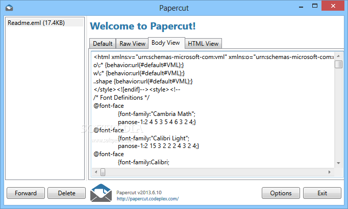Click the Papercut logo beside version text

click(101, 193)
